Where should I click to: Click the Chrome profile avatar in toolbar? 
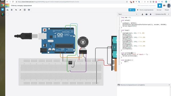click(166, 2)
